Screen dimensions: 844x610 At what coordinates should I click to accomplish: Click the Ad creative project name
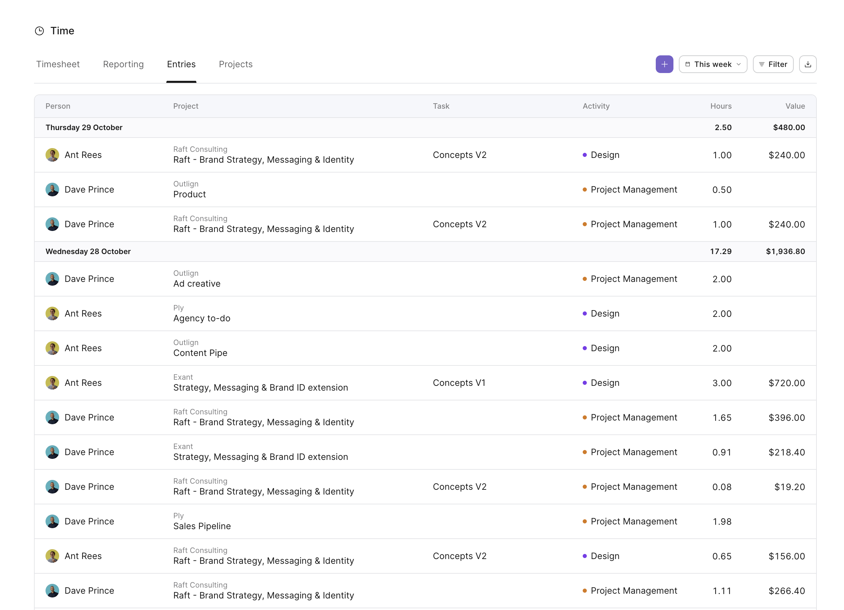[197, 284]
